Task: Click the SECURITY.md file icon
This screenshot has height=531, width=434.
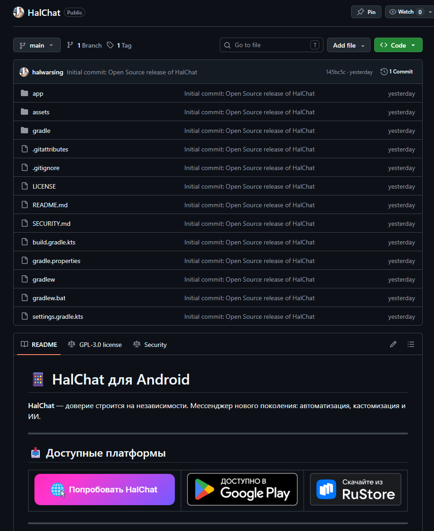Action: pyautogui.click(x=24, y=224)
